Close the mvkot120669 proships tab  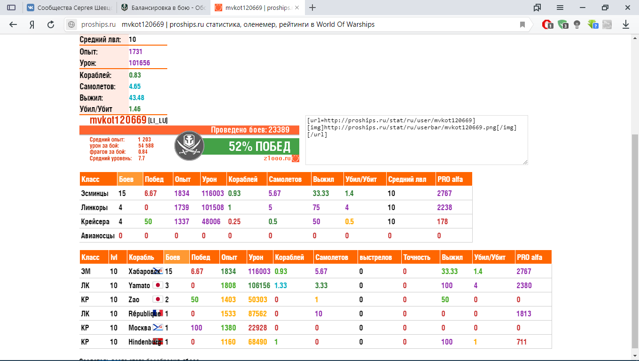click(x=296, y=8)
